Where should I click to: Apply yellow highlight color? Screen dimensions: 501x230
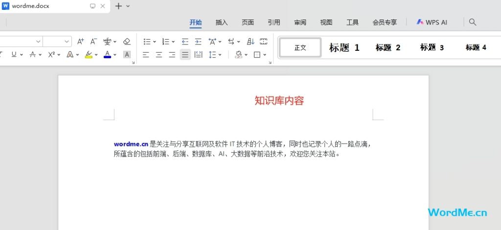pos(89,55)
